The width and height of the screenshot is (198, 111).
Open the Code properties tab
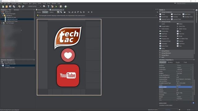click(x=185, y=62)
